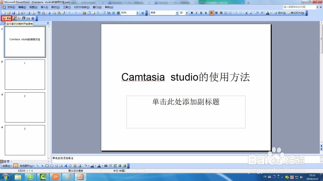323x181 pixels.
Task: Insert a chart from toolbar
Action: pos(84,13)
